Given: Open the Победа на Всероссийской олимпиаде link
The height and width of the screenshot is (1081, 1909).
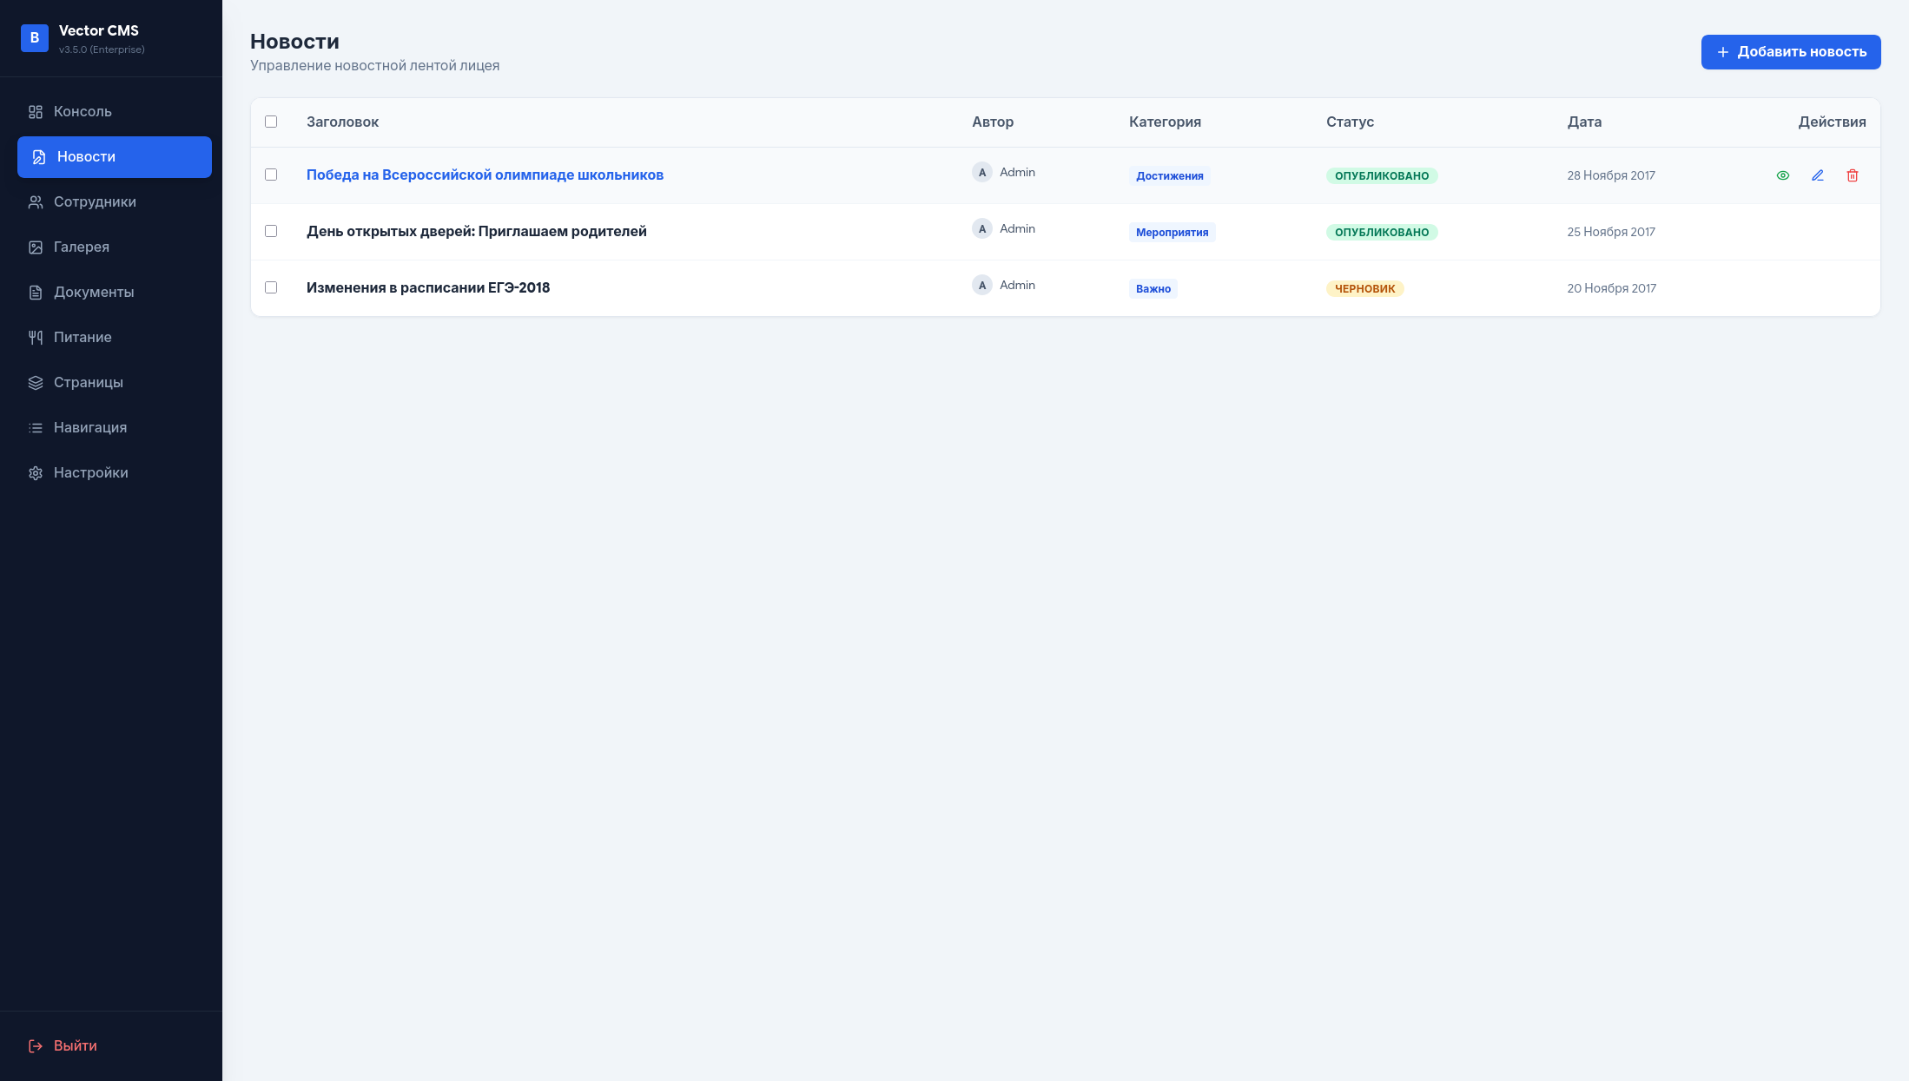Looking at the screenshot, I should click(x=485, y=175).
